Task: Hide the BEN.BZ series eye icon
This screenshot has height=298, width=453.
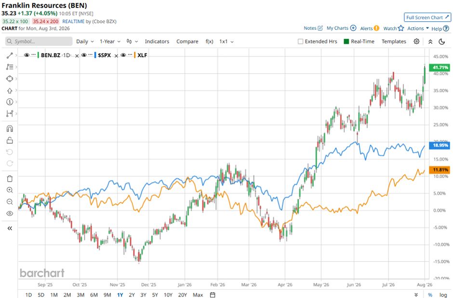Action: click(27, 55)
